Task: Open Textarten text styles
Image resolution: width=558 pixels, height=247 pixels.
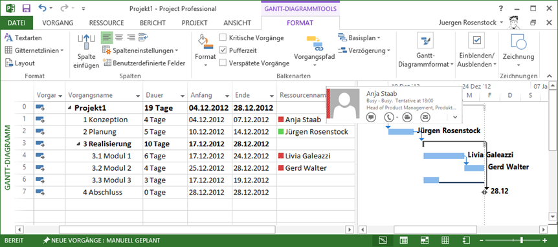Action: [23, 38]
